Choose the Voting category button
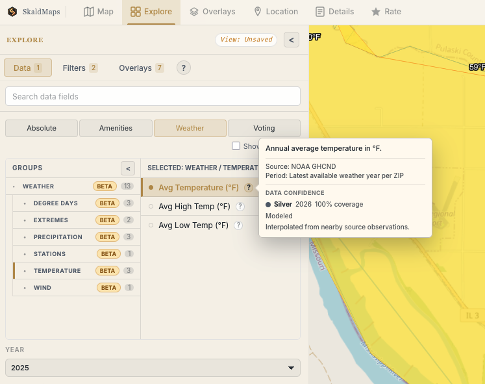This screenshot has height=384, width=485. pos(264,128)
